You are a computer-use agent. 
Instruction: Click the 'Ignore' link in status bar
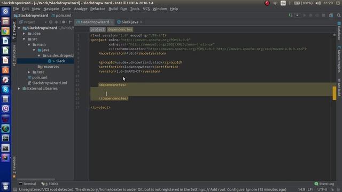tap(251, 189)
